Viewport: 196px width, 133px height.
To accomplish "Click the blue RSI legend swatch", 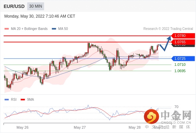I will (x=7, y=100).
